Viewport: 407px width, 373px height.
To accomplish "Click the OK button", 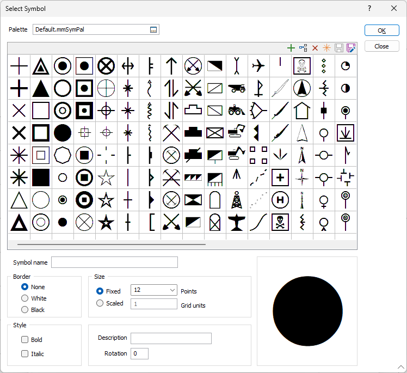I will pos(381,30).
